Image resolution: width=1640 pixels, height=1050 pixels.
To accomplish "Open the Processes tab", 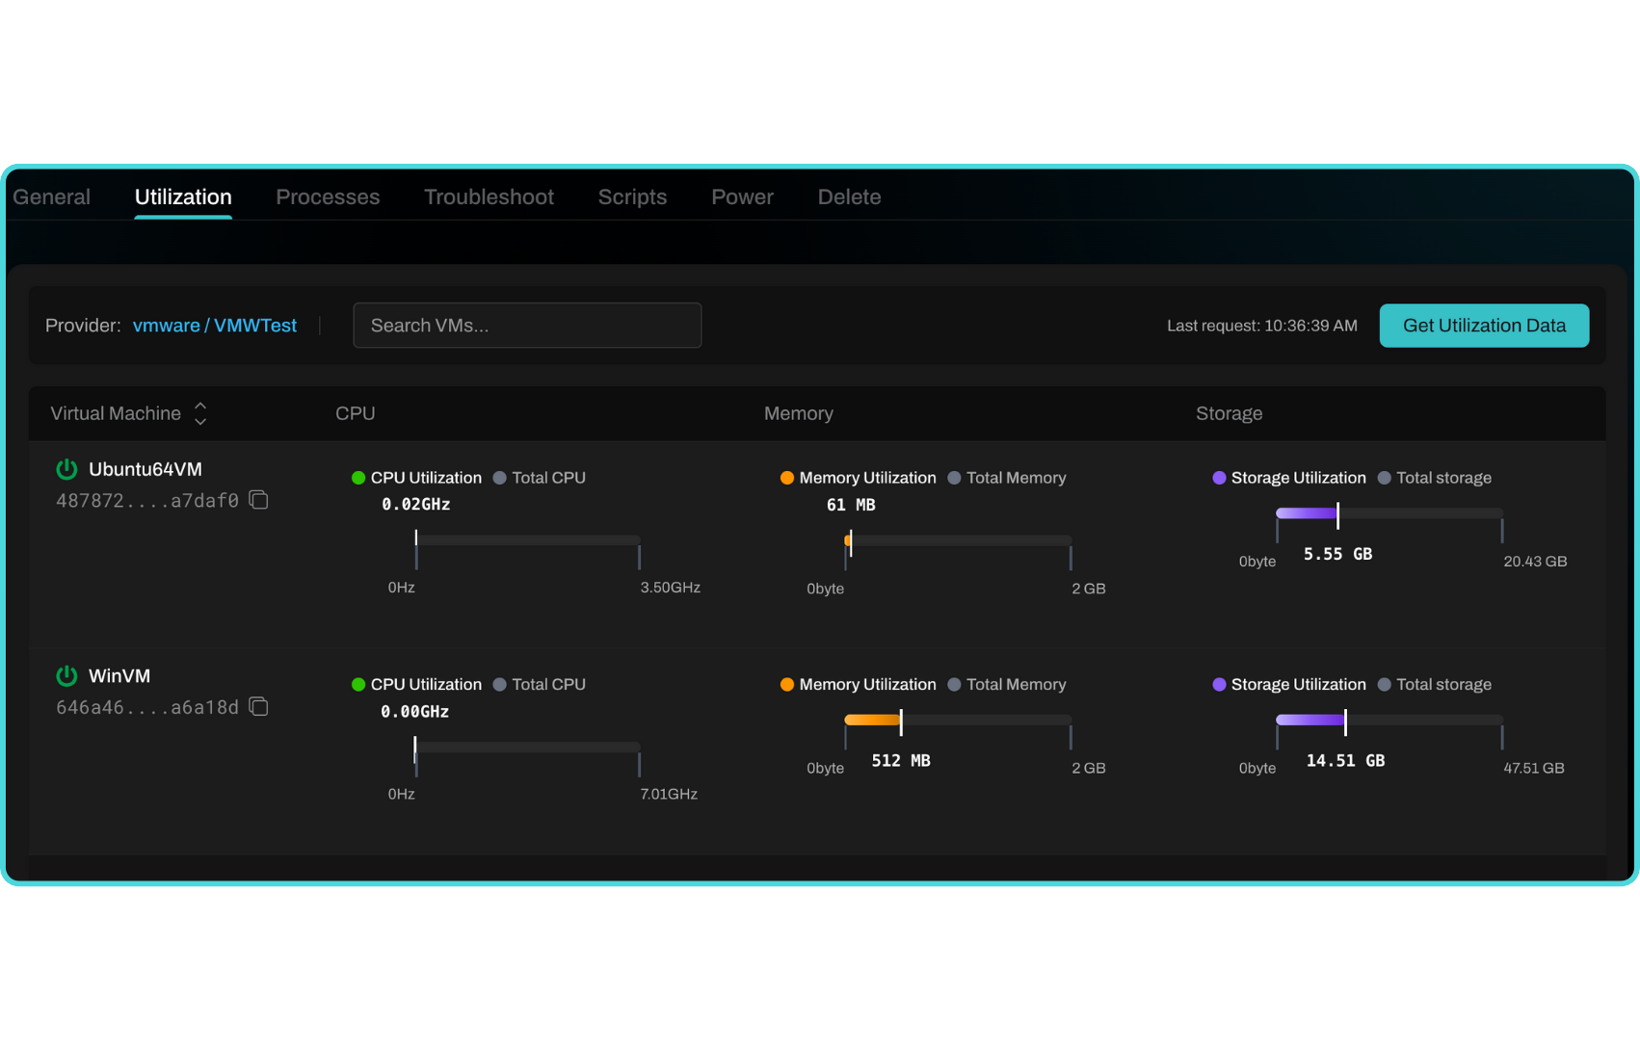I will click(x=328, y=197).
